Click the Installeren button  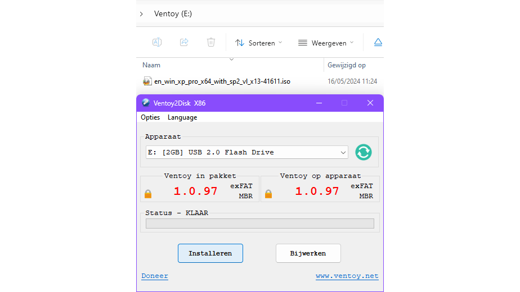(x=210, y=253)
